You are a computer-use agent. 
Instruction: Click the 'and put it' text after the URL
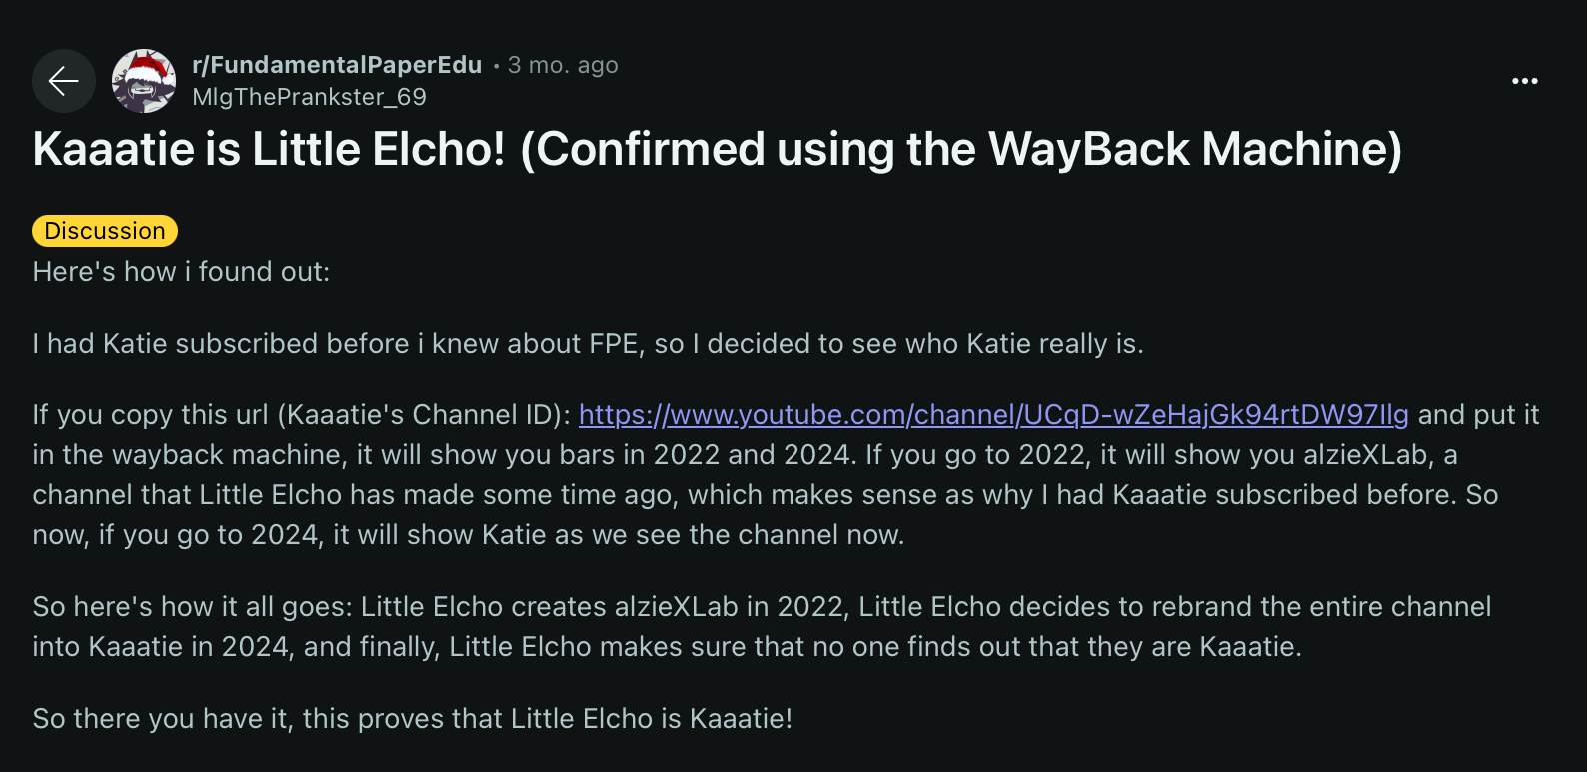[x=1479, y=414]
